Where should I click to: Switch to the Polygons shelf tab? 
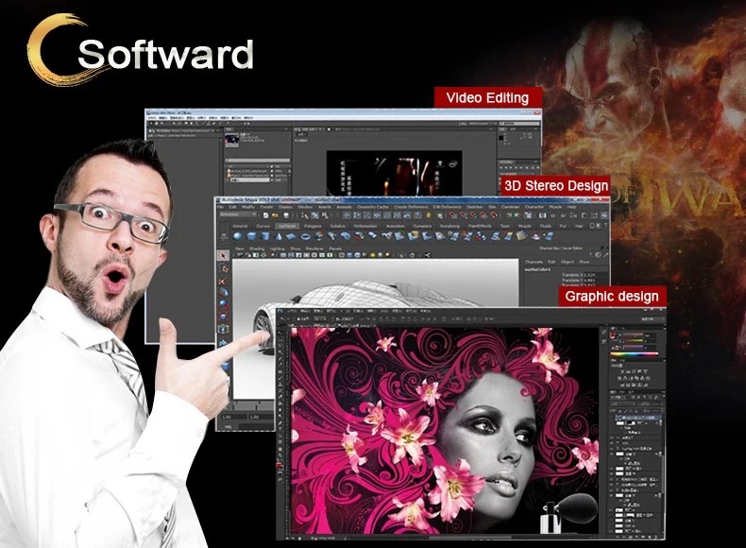point(313,226)
